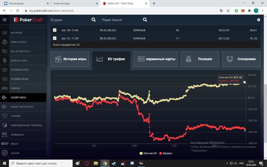Click ЗАВЕРШЕННЫЕ ТУРНИРЫ trophy icon
This screenshot has width=267, height=167.
click(5, 125)
